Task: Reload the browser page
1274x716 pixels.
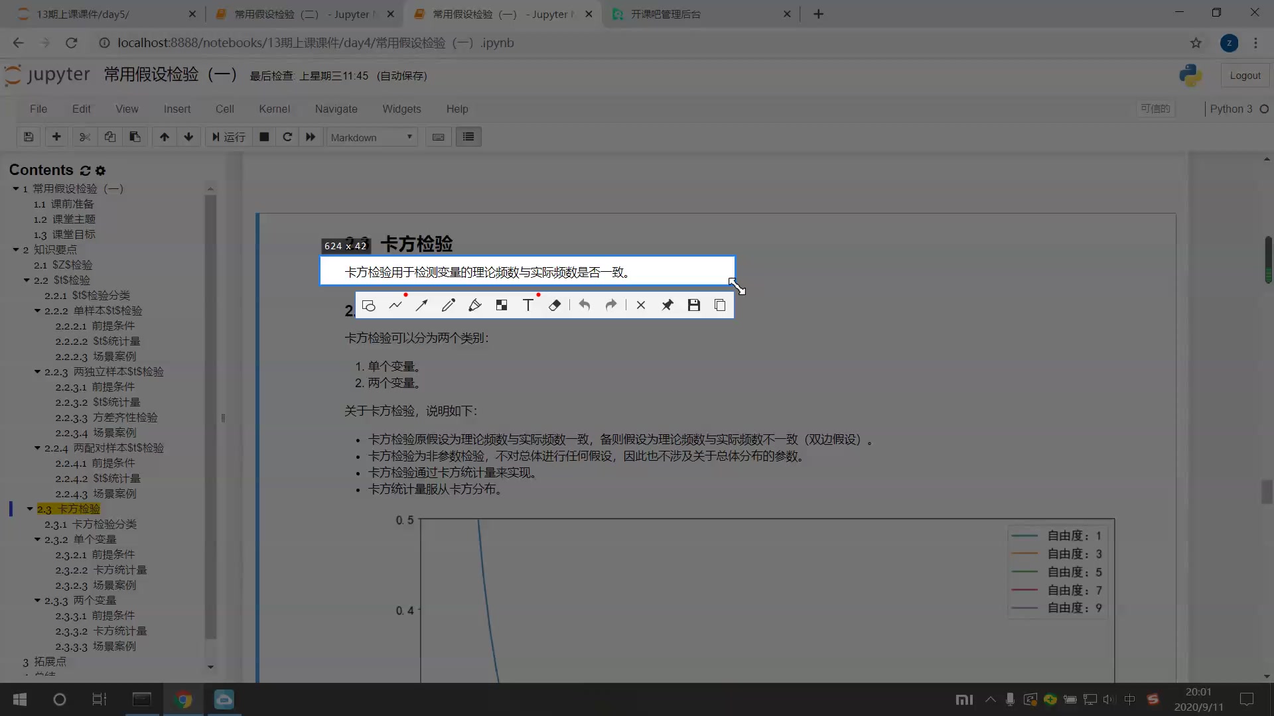Action: pos(71,43)
